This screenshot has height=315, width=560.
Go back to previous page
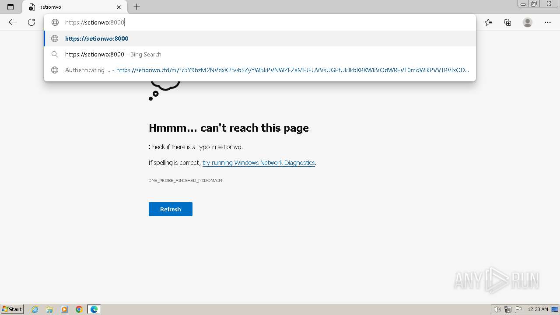[12, 22]
